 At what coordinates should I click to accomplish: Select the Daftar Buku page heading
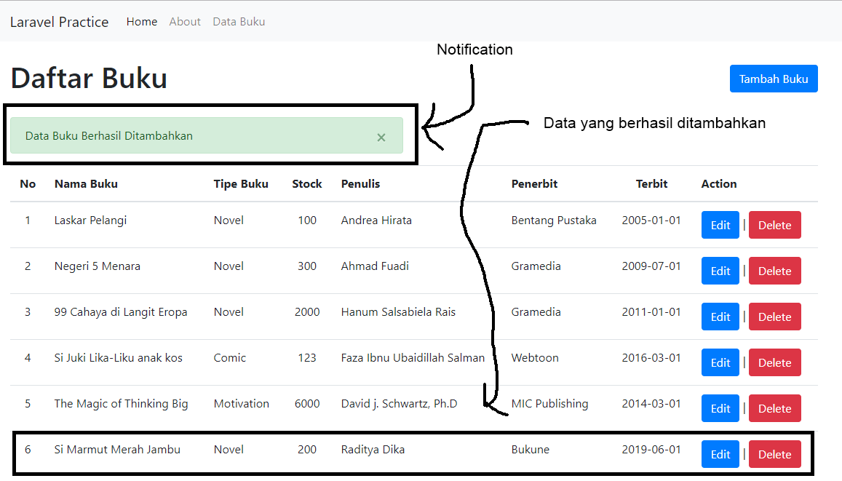89,78
